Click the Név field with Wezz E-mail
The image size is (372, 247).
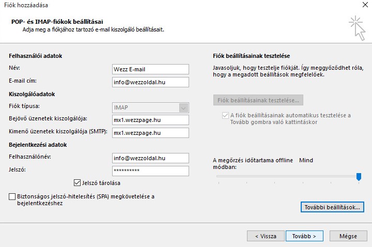(150, 69)
